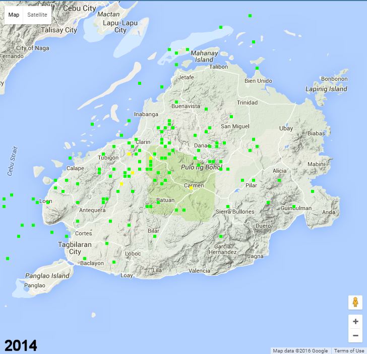This screenshot has width=367, height=354.
Task: Open the Terms of Use link
Action: point(349,351)
